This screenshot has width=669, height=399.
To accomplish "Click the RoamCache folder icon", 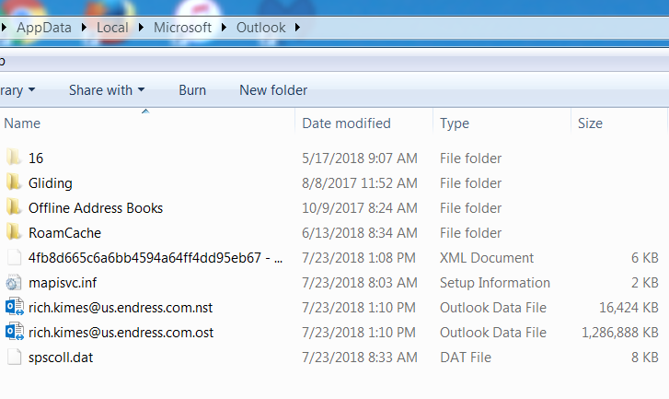I will click(14, 233).
